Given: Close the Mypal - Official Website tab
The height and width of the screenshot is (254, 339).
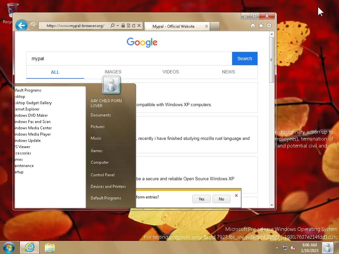Looking at the screenshot, I should (x=207, y=26).
